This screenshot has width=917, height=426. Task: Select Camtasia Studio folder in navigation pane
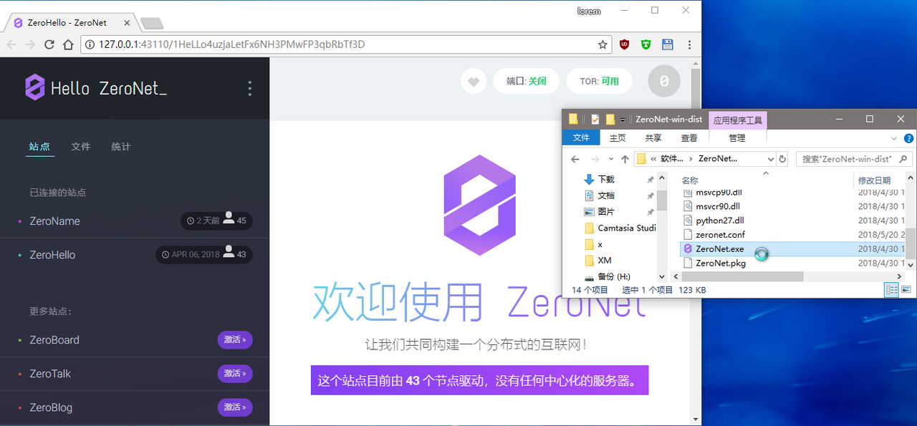coord(620,228)
